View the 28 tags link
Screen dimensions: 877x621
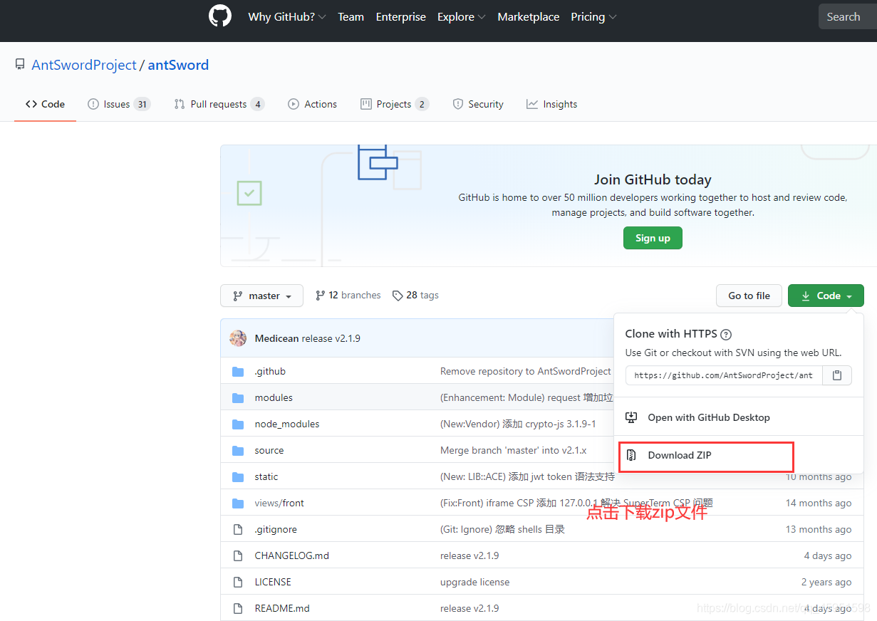click(415, 295)
